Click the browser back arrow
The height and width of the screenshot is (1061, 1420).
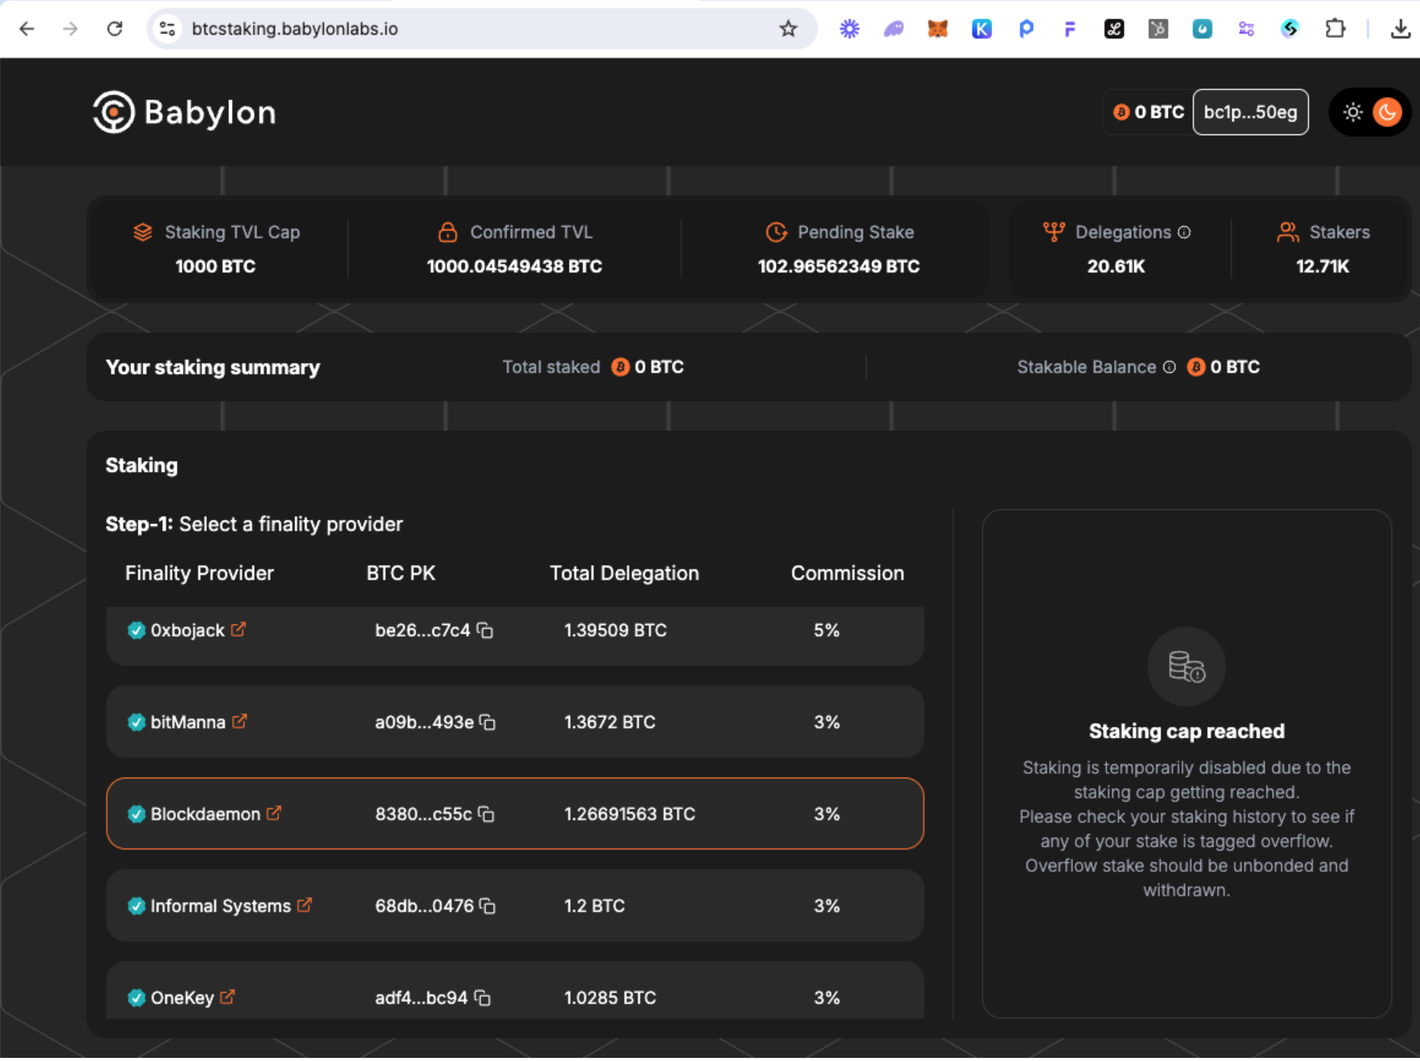coord(27,29)
